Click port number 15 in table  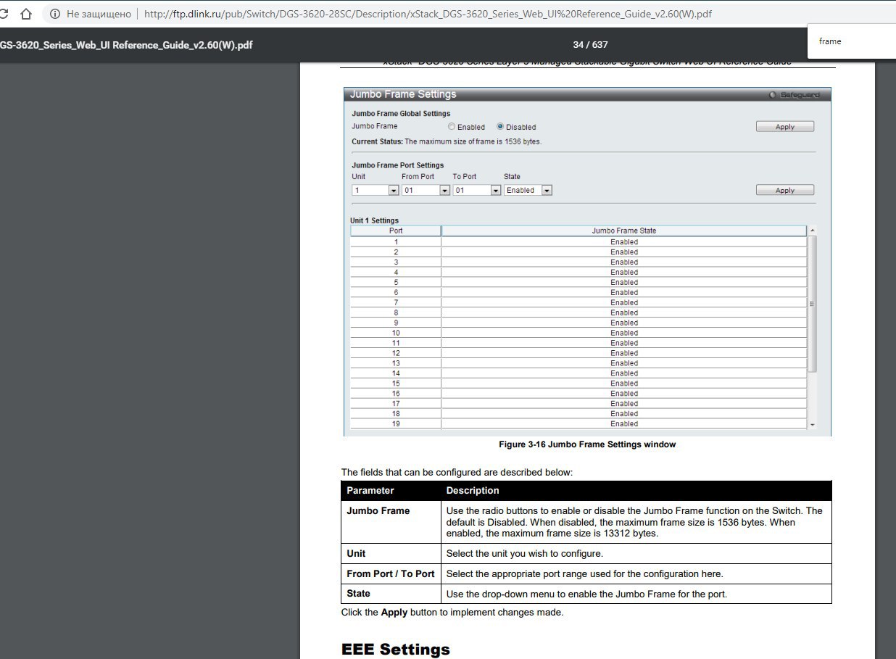[396, 384]
